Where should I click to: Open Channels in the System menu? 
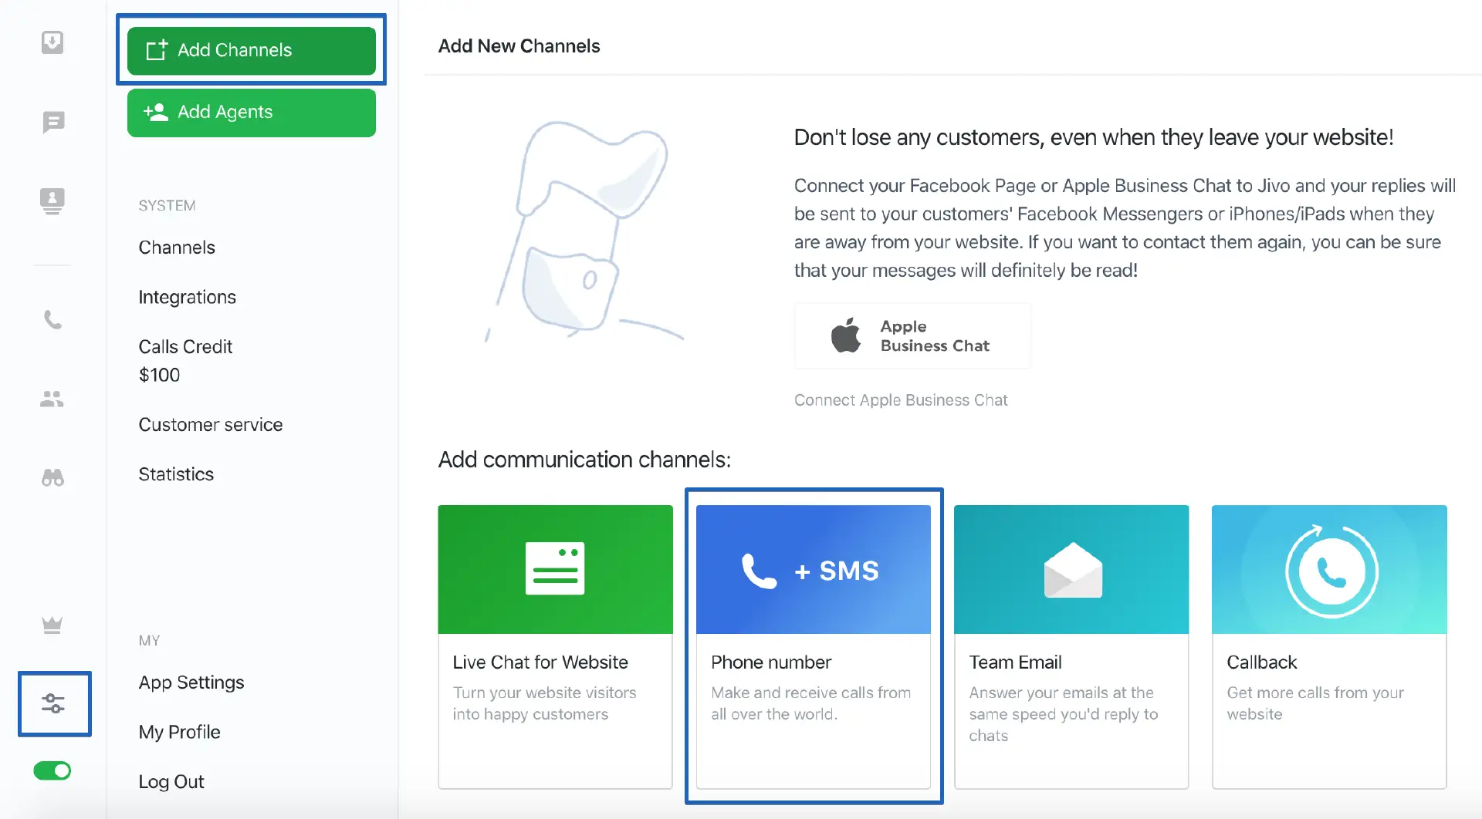177,248
